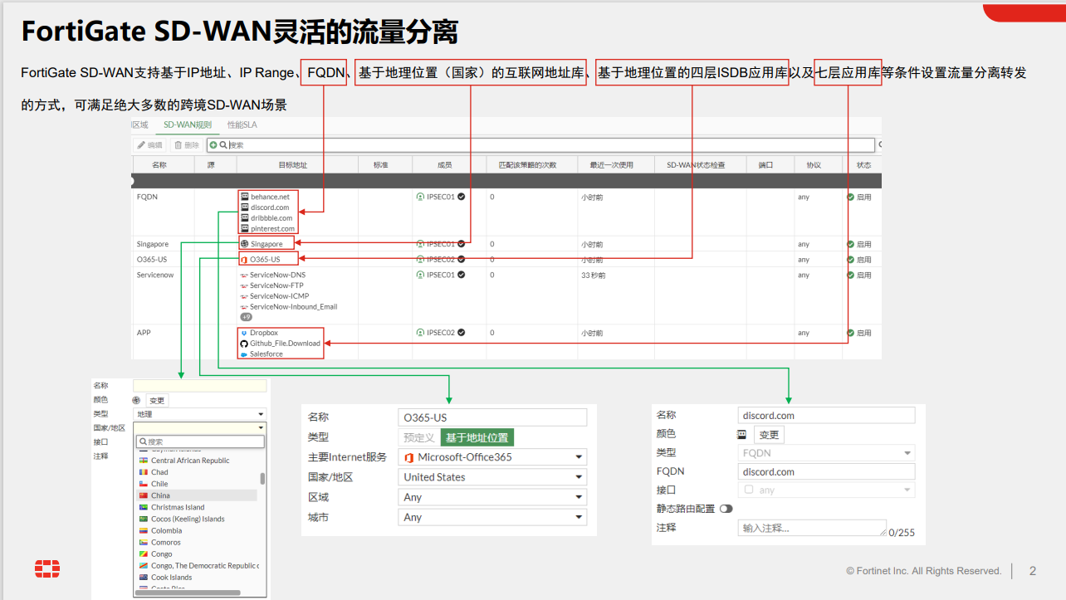Toggle the 静态路由配置 switch

click(726, 509)
